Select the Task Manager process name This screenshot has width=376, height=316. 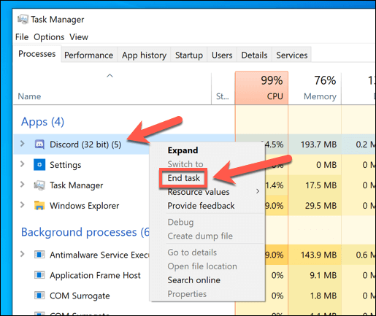pos(77,185)
